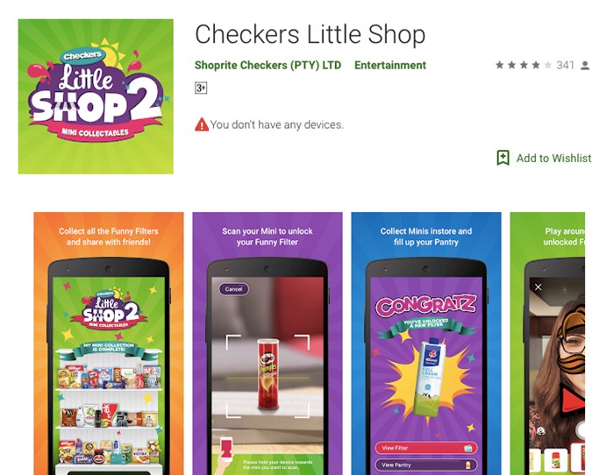Image resolution: width=592 pixels, height=475 pixels.
Task: Click the star rating display
Action: tap(524, 65)
